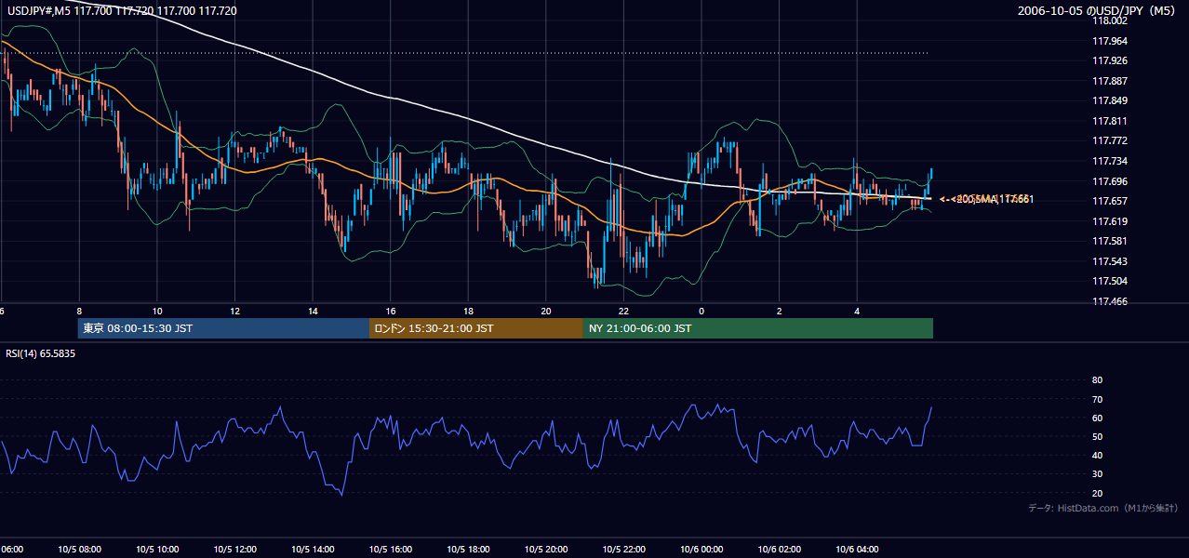This screenshot has width=1189, height=558.
Task: Click price axis label 118.002
Action: [x=1109, y=20]
